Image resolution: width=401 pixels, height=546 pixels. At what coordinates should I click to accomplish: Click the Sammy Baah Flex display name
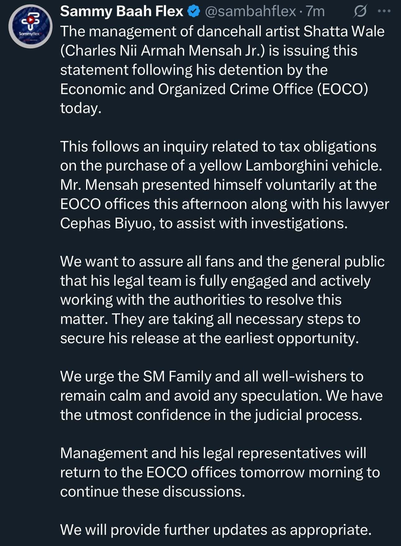(122, 12)
